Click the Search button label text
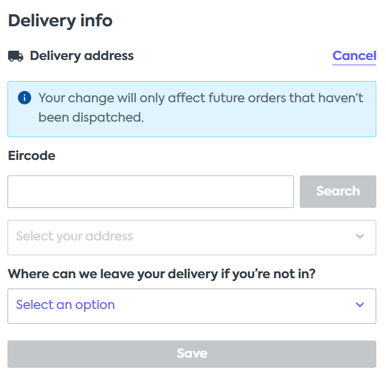 coord(338,191)
